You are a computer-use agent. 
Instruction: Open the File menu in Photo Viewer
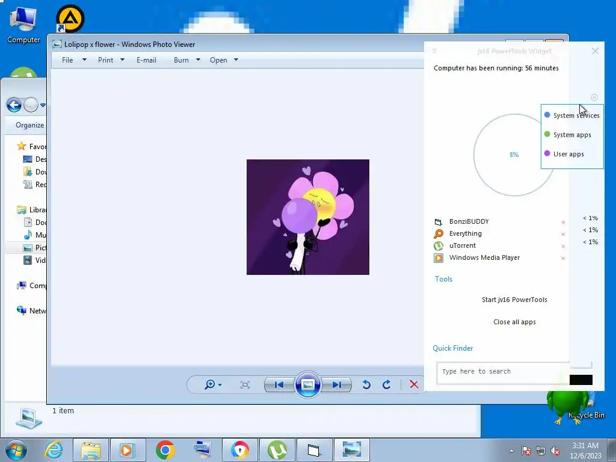coord(67,60)
